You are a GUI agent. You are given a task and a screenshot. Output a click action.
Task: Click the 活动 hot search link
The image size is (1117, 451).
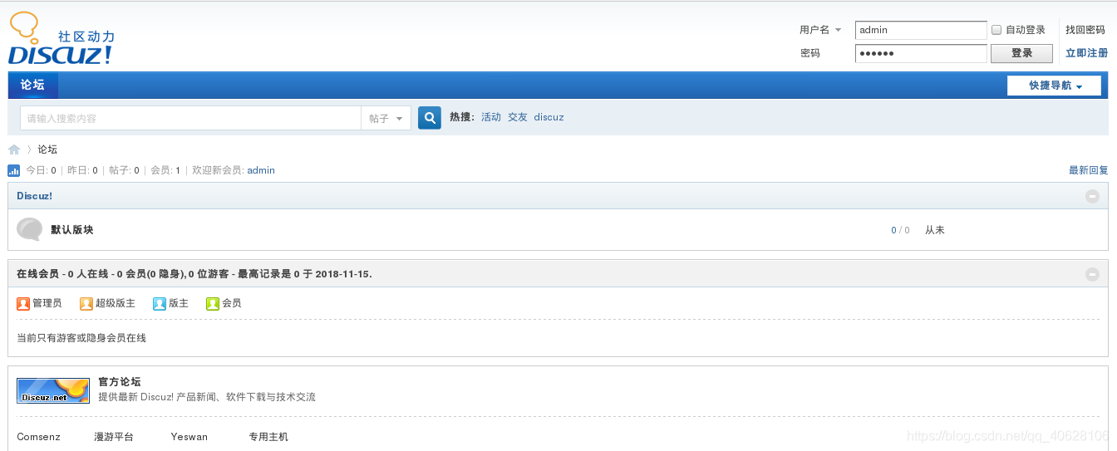tap(491, 117)
